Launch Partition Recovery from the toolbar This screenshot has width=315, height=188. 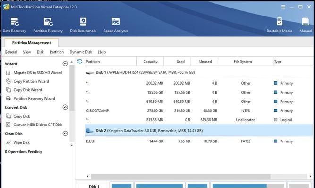[x=48, y=25]
